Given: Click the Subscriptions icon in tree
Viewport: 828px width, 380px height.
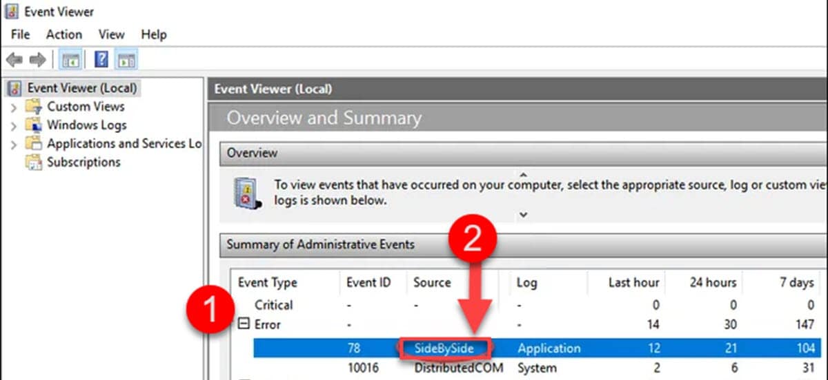Looking at the screenshot, I should (33, 162).
